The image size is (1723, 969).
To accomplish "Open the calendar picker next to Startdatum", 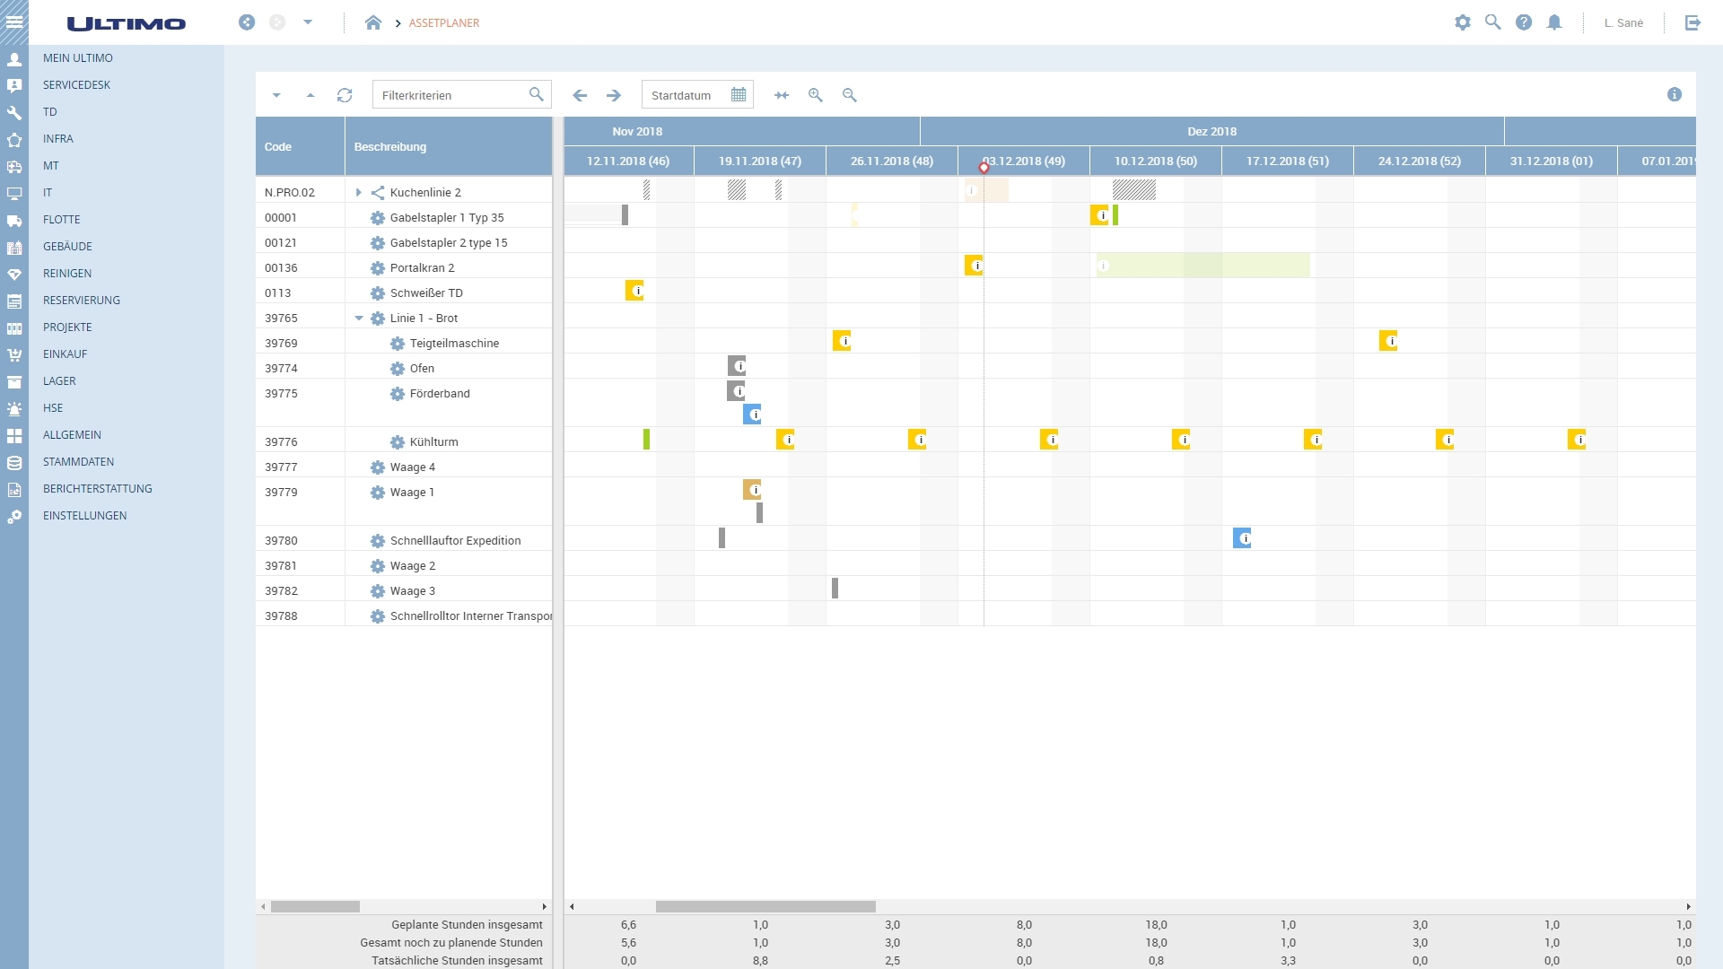I will point(738,94).
